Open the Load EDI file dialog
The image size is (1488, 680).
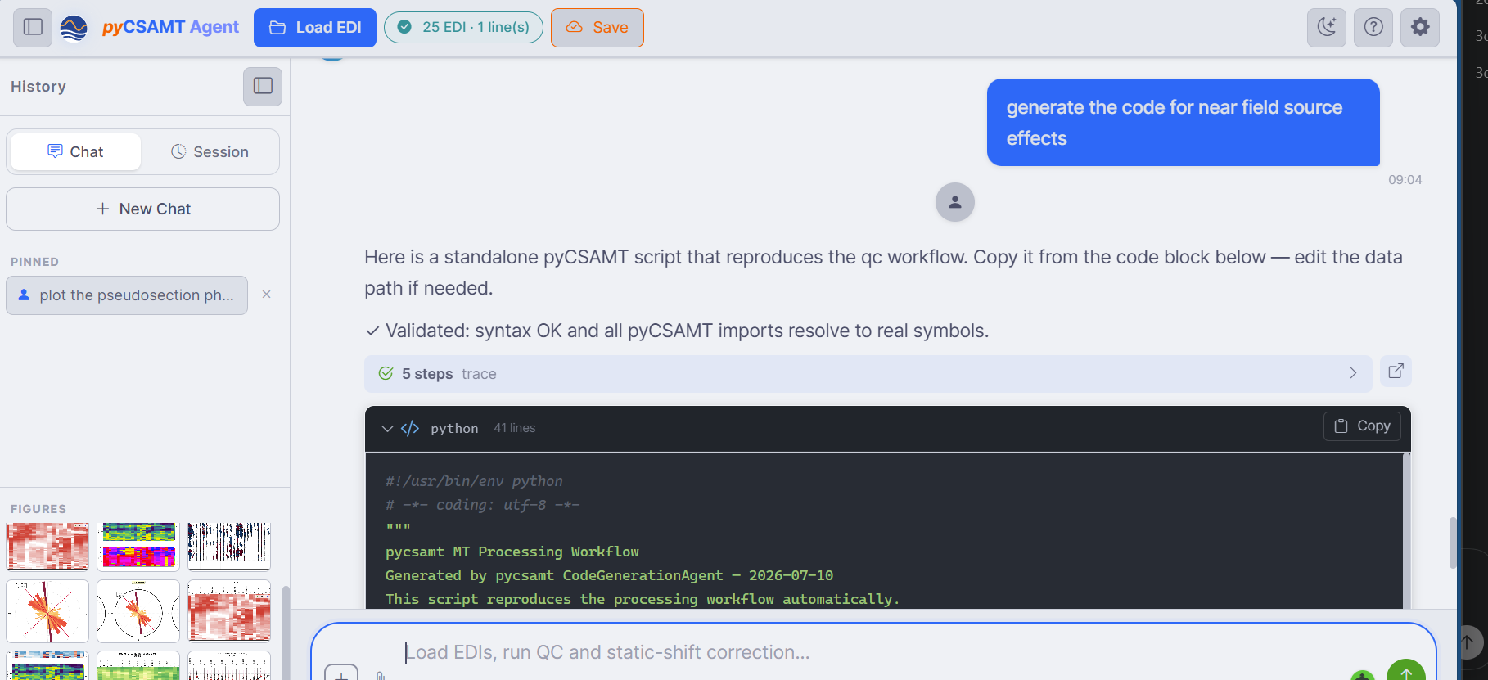coord(315,28)
